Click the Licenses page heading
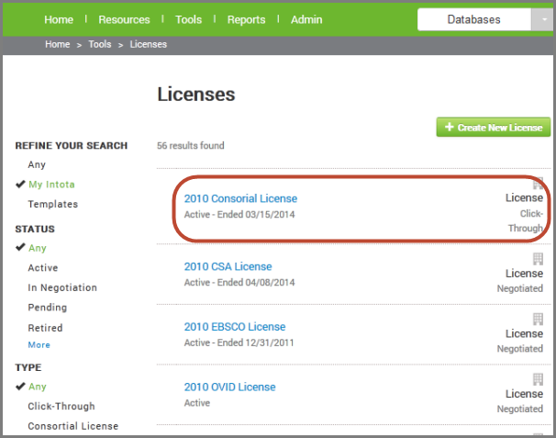 (x=196, y=95)
